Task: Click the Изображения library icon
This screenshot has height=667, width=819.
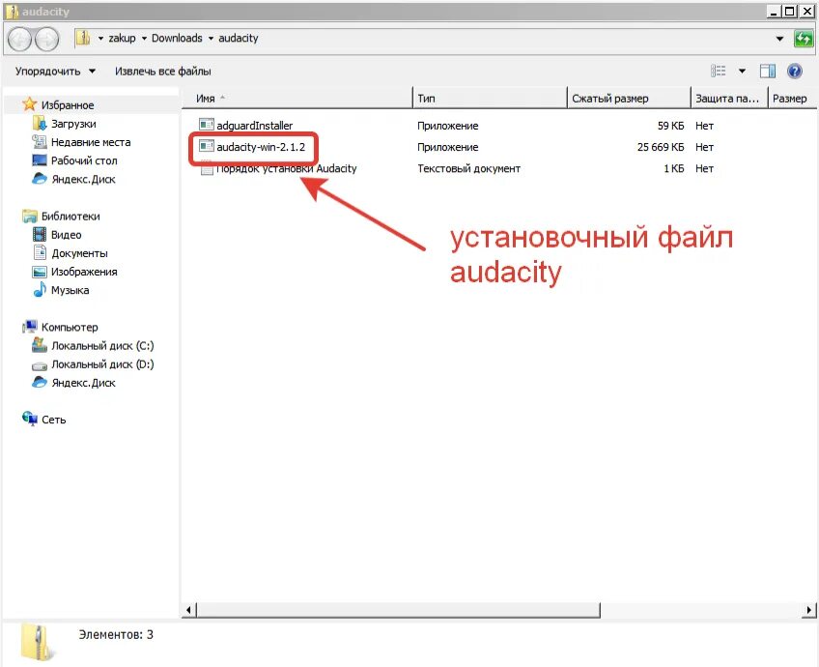Action: tap(40, 272)
